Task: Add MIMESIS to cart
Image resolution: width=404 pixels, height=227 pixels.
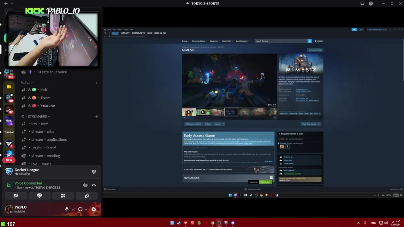Action: pos(265,182)
